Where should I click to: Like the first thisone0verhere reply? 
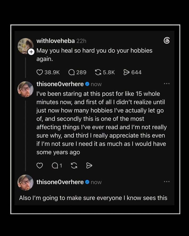[40, 166]
